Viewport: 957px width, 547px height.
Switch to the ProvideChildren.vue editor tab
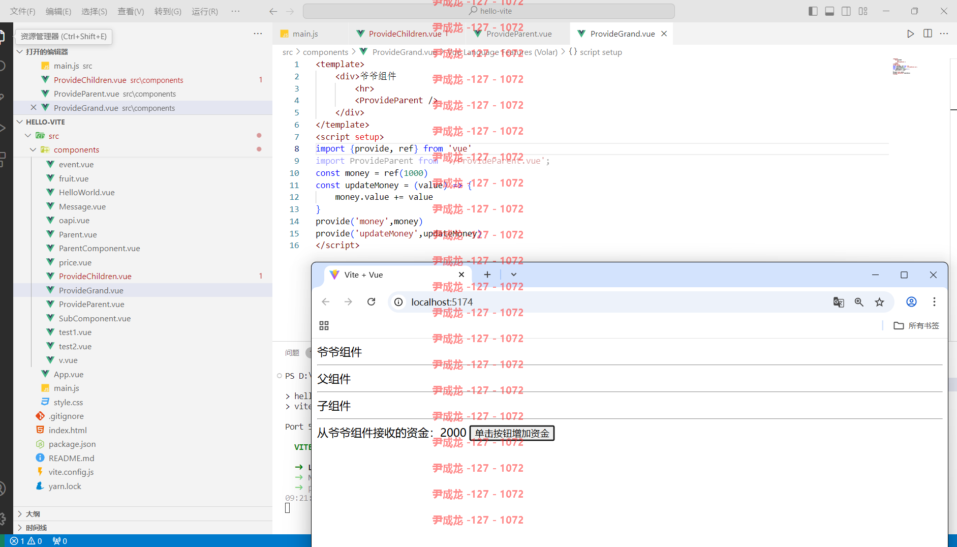(405, 34)
